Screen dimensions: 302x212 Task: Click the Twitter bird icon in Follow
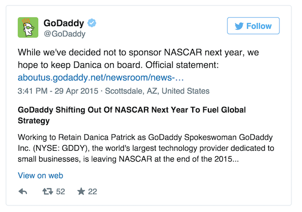click(239, 26)
